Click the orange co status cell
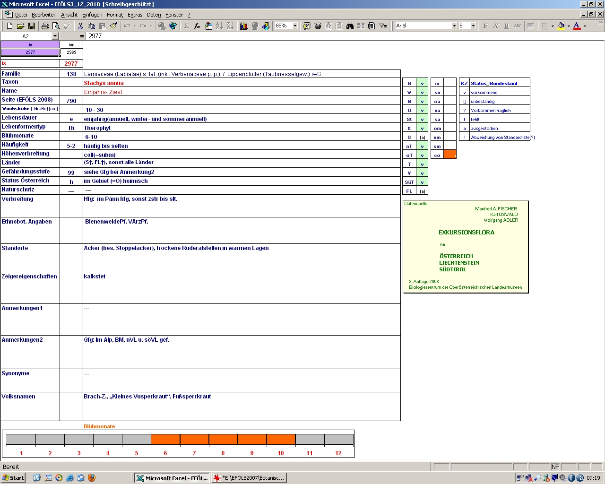The image size is (605, 484). pyautogui.click(x=450, y=155)
